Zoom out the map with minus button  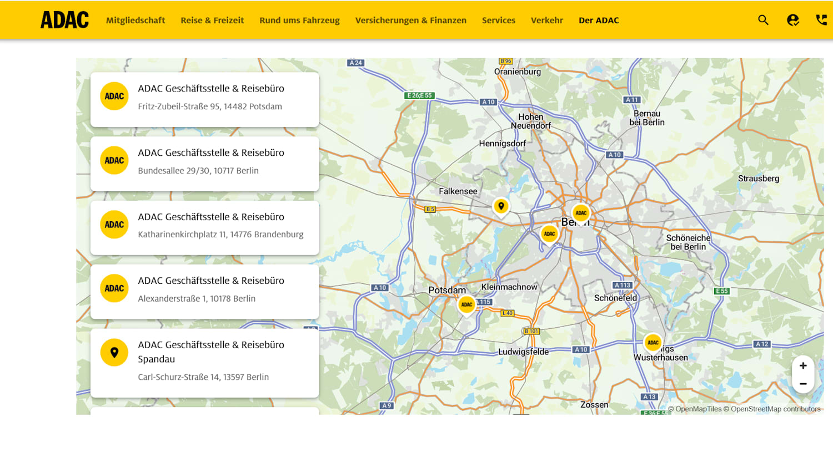[x=803, y=384]
